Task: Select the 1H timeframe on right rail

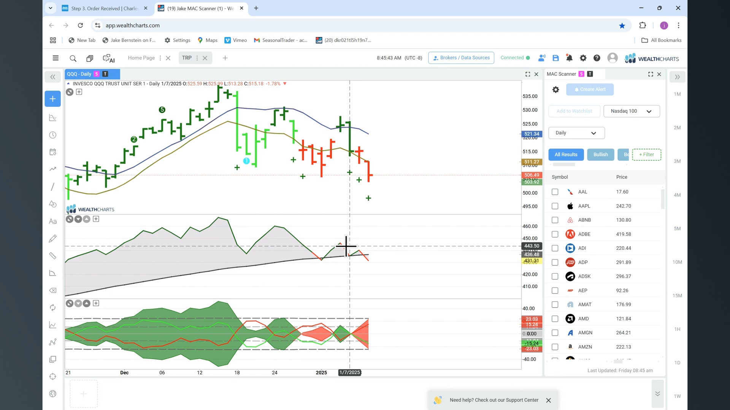Action: pos(677,329)
